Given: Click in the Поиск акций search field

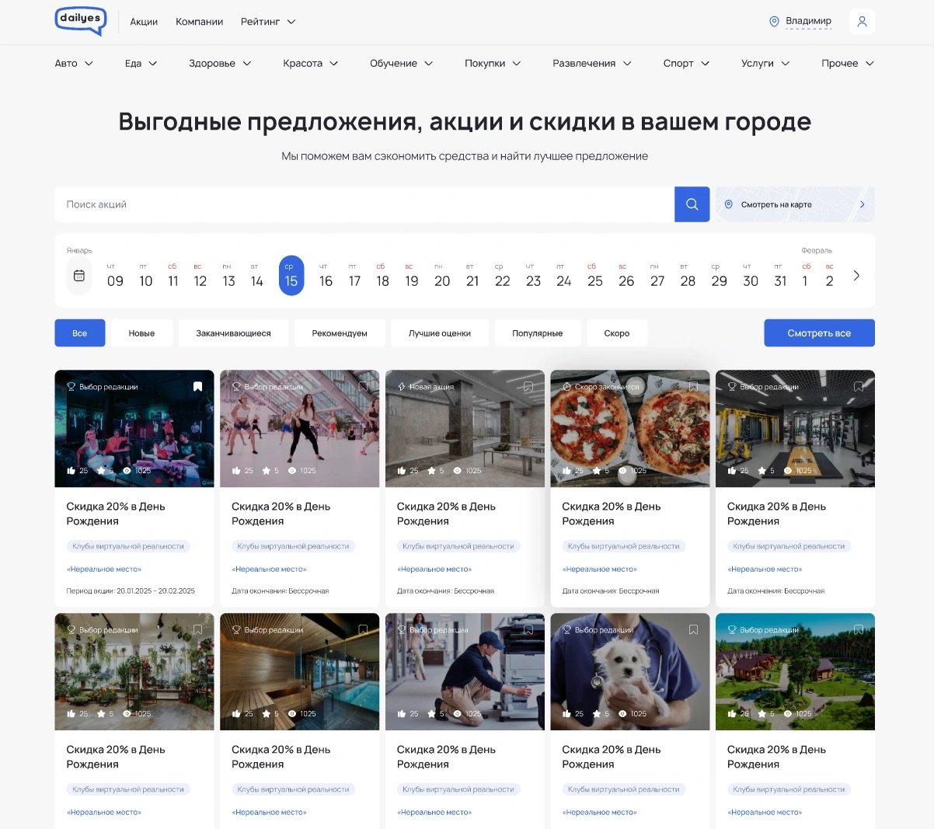Looking at the screenshot, I should (x=364, y=204).
